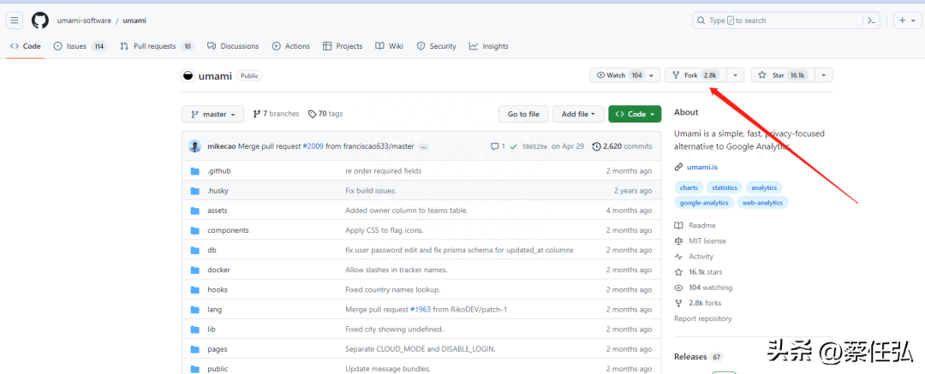Visit the umami.is website link
Screen dimensions: 925x374
(x=702, y=168)
